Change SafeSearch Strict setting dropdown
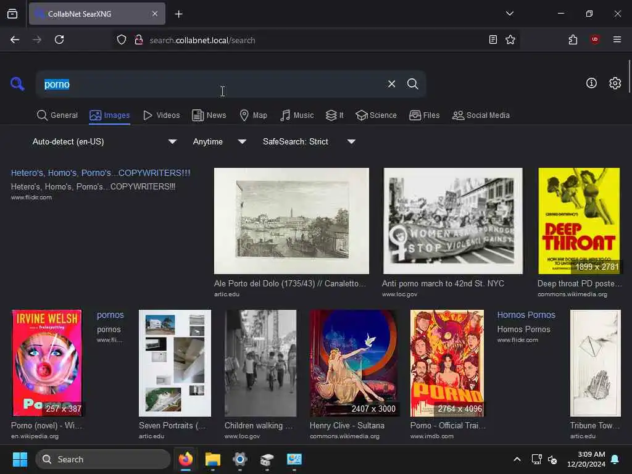The image size is (632, 474). [309, 141]
